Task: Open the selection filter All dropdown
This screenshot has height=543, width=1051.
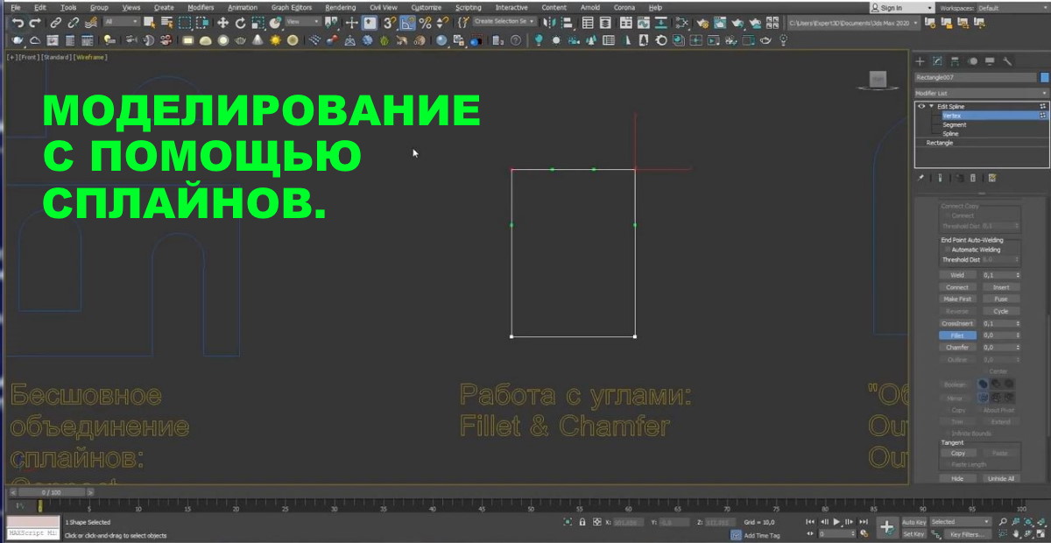Action: (x=121, y=22)
